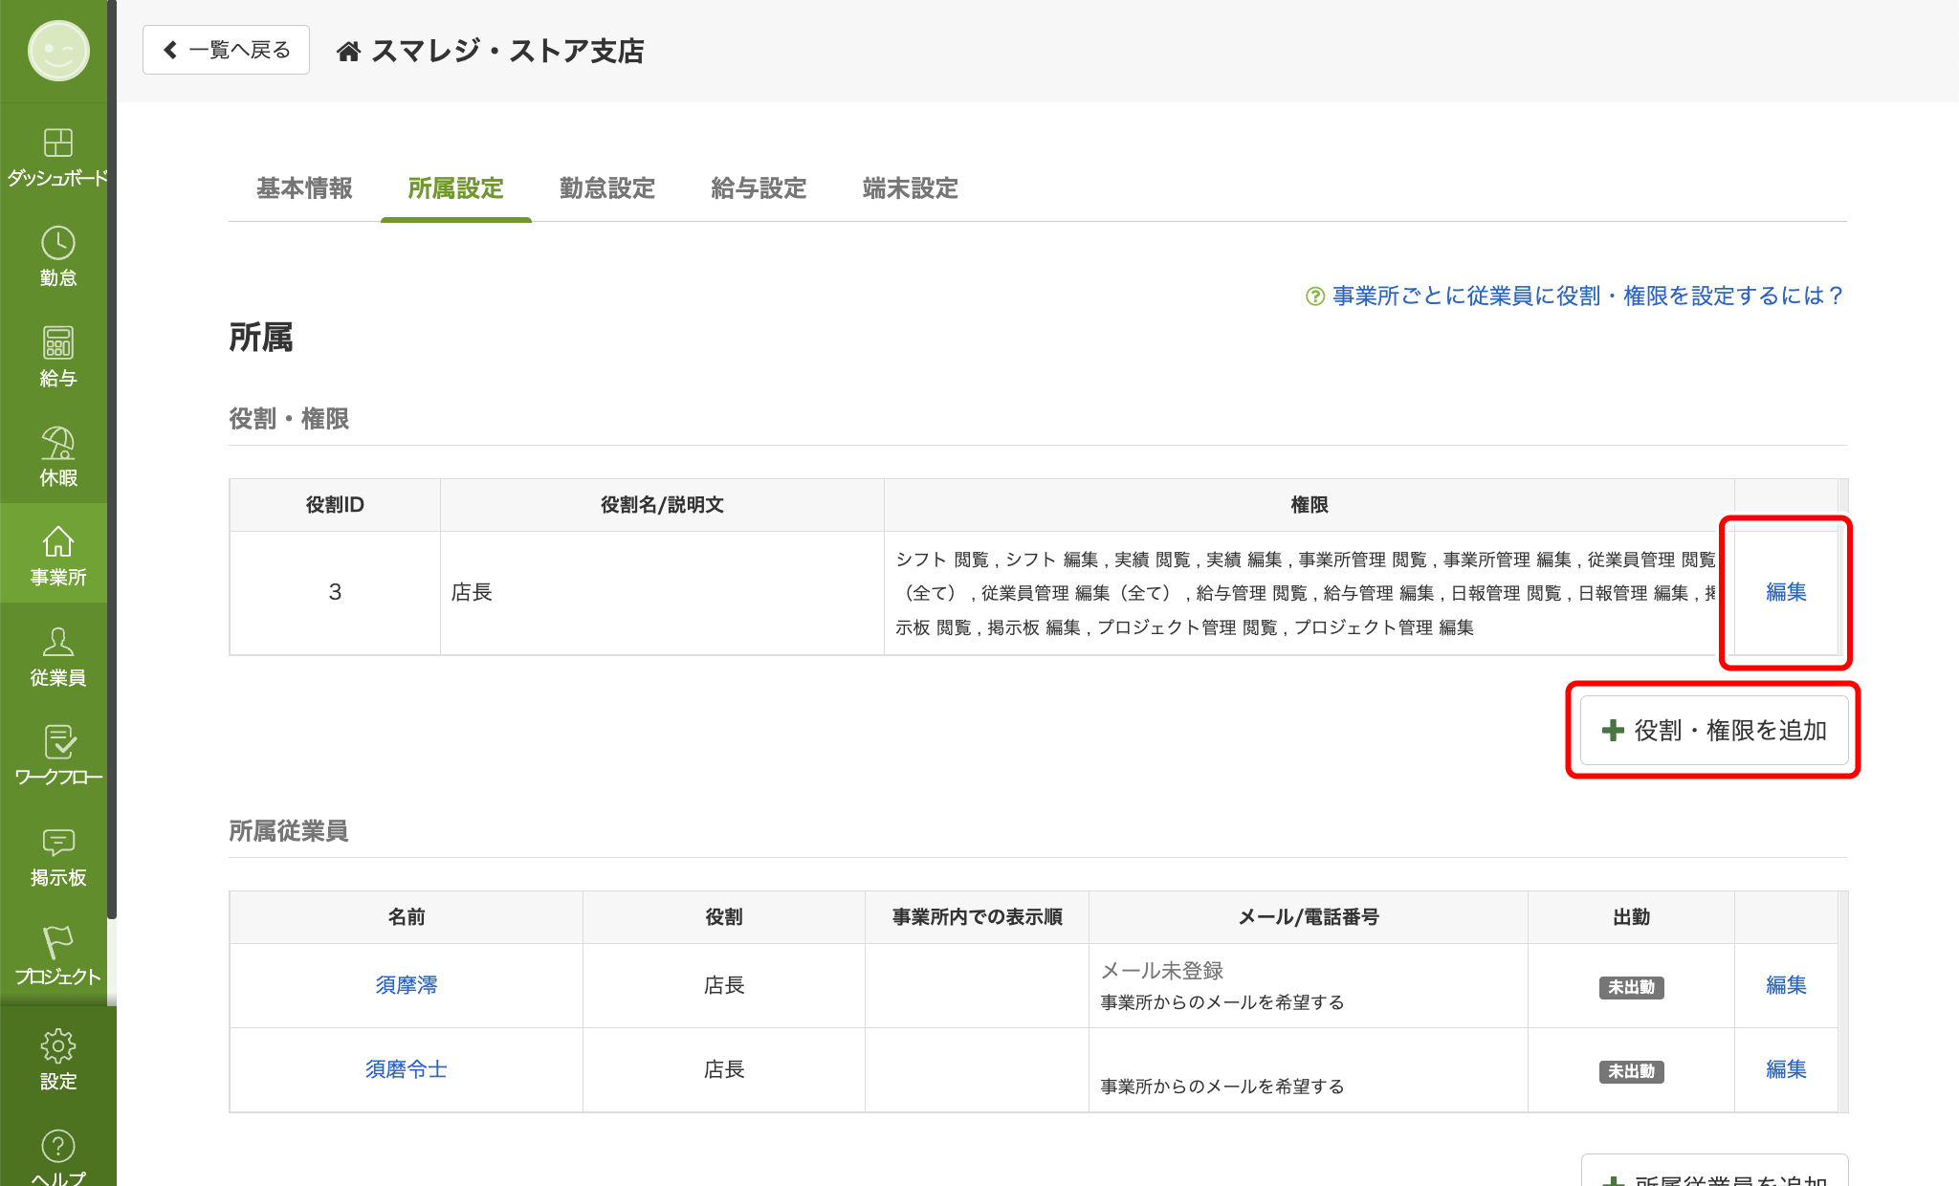
Task: Click 編集 link for the 店長 role
Action: tap(1786, 592)
